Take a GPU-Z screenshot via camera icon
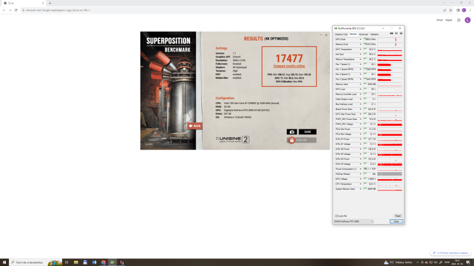The height and width of the screenshot is (266, 474). tap(392, 34)
